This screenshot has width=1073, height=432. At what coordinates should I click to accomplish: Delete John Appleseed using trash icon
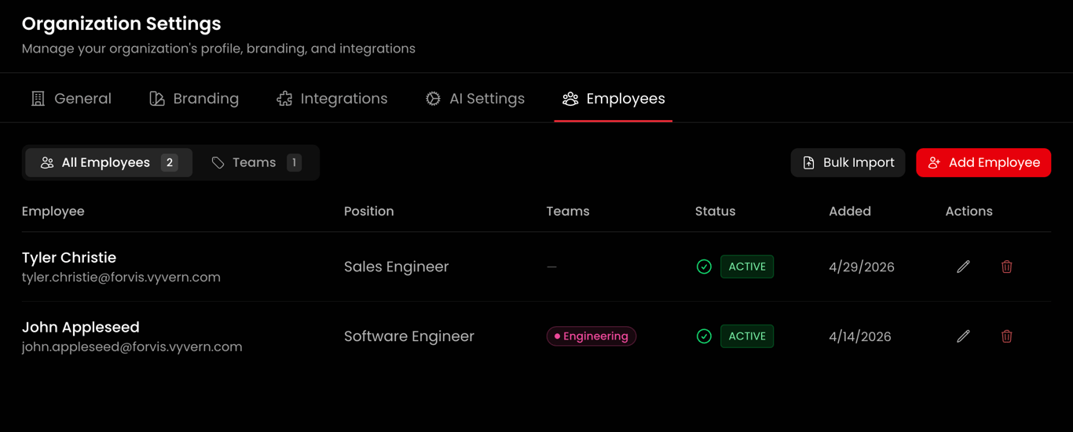point(1006,336)
